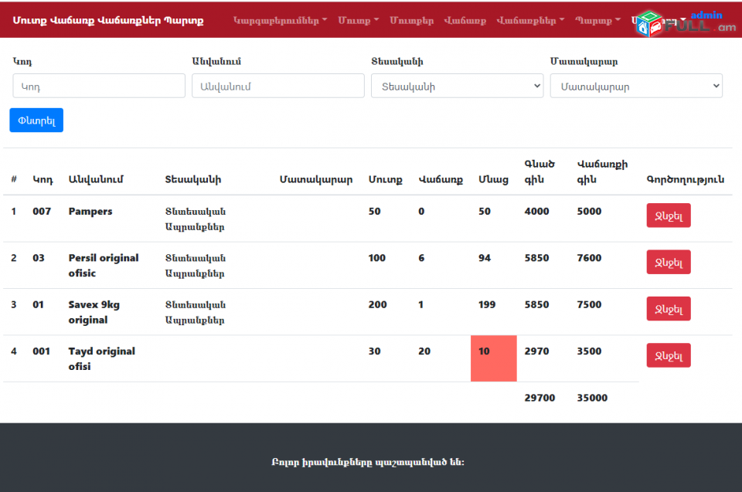
Task: Click the Tayd original ofisi name
Action: (x=102, y=358)
